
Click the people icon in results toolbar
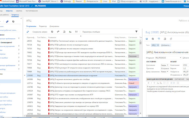tap(70, 32)
